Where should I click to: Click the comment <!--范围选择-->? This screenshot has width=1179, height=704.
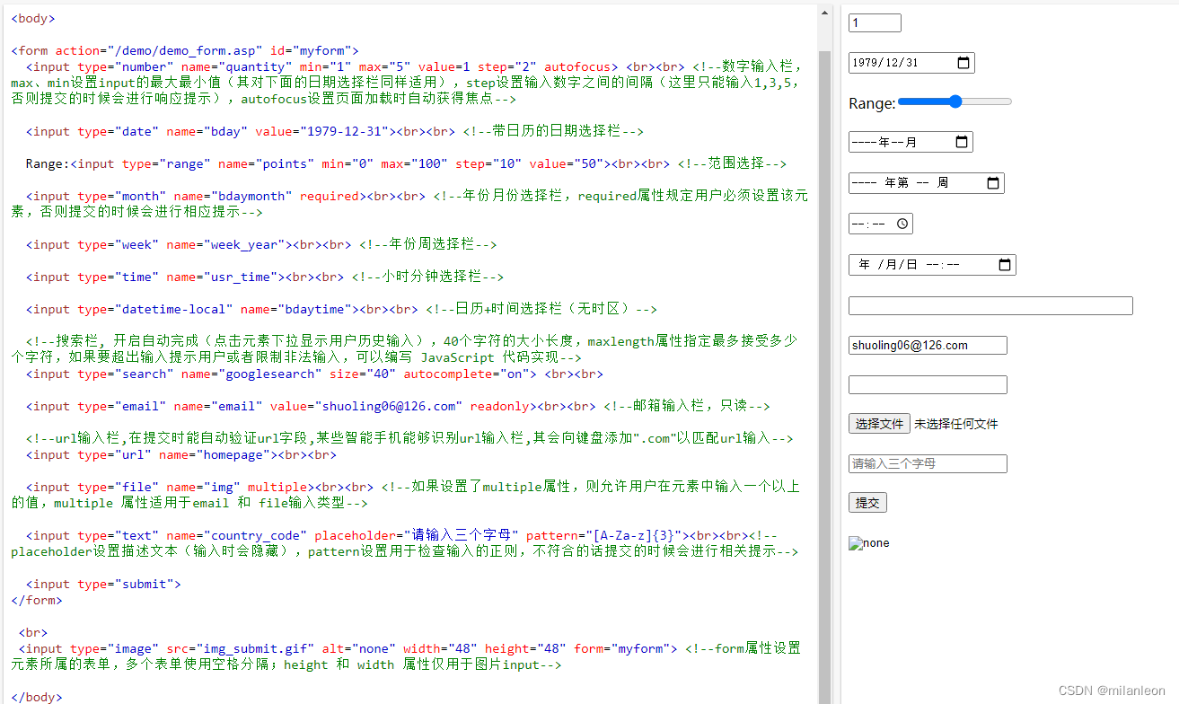[732, 163]
